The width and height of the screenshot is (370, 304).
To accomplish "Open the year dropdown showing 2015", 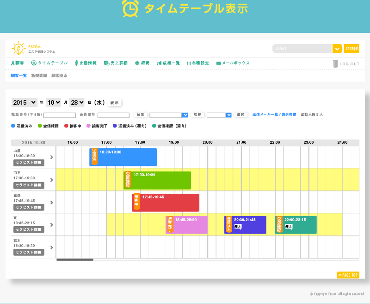I will click(25, 102).
